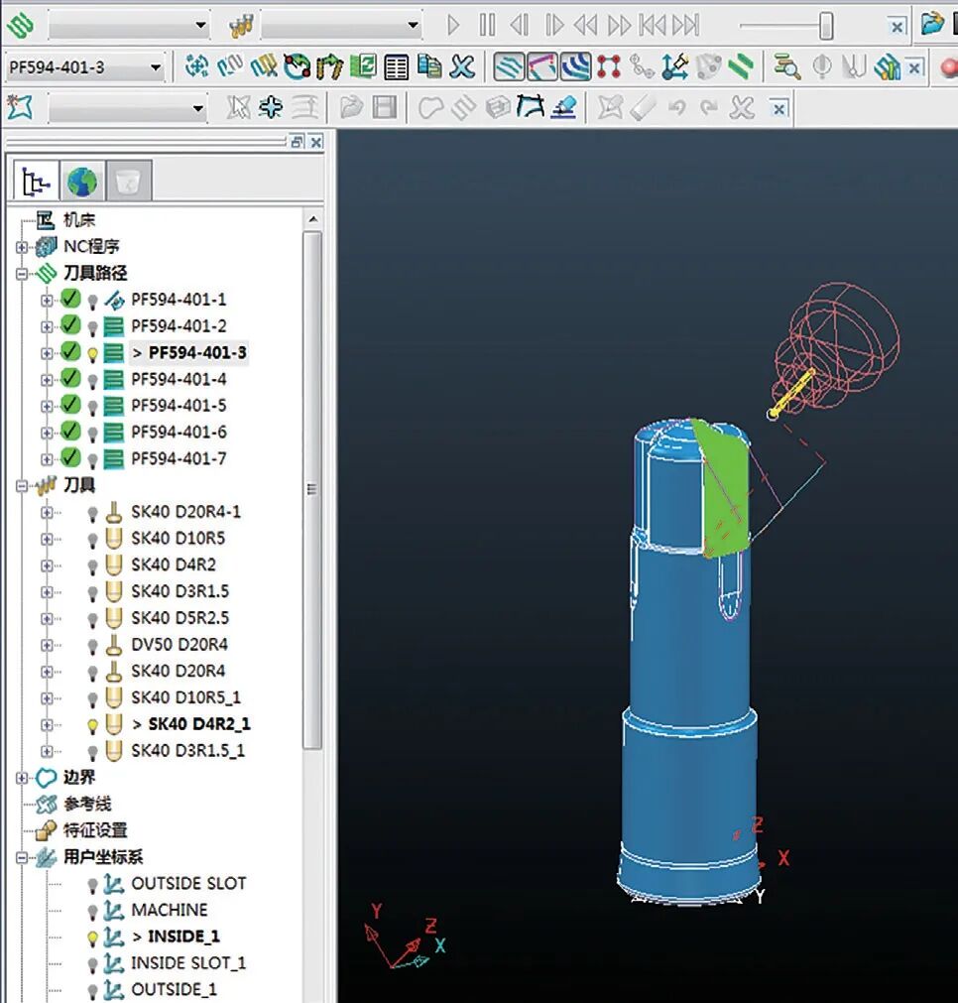Select toolpath PF594-401-4
The image size is (958, 1003).
[x=179, y=379]
